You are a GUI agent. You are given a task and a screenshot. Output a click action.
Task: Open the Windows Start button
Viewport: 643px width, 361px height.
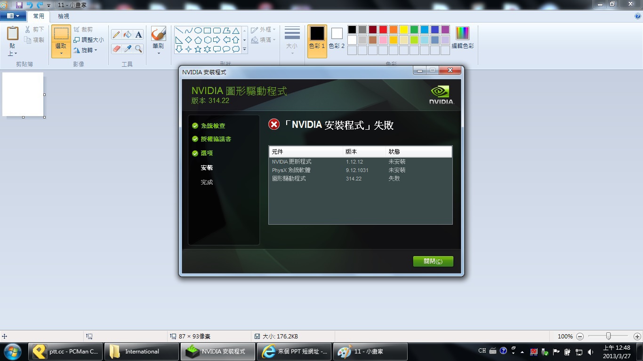[12, 352]
